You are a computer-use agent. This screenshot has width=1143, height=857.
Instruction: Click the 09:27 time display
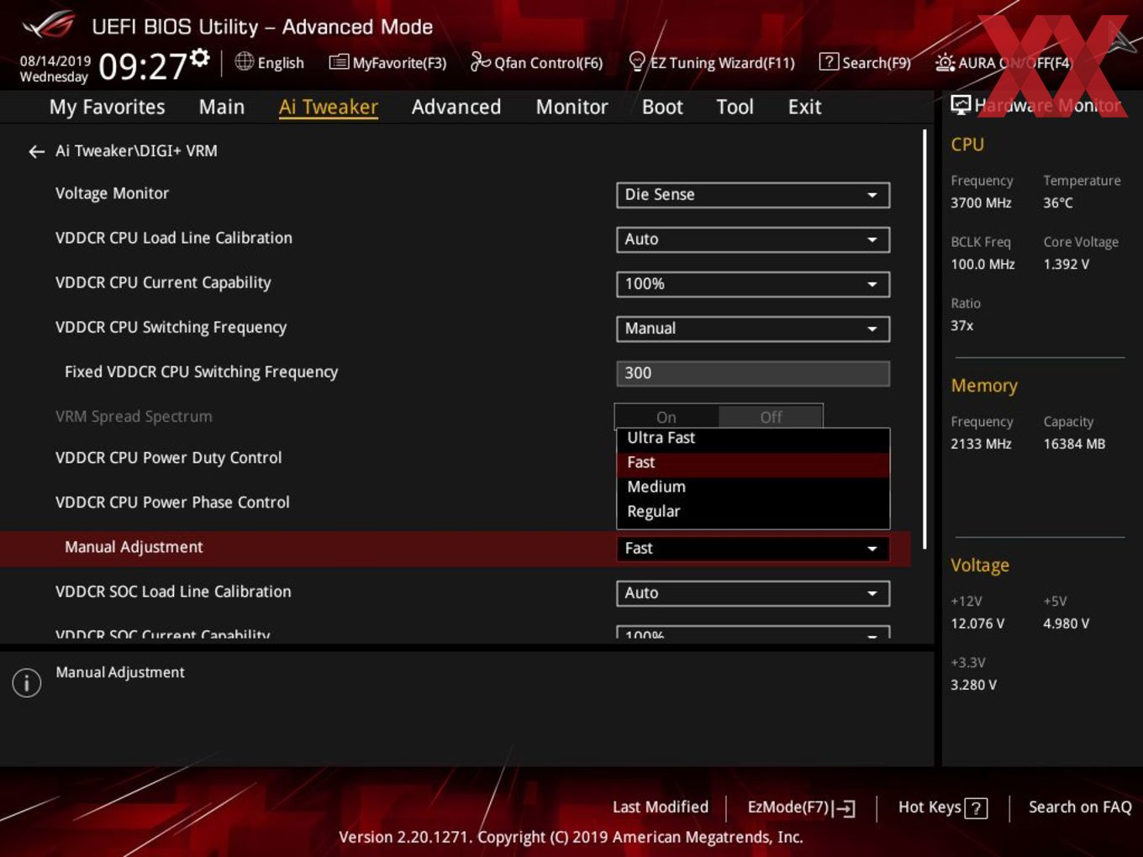click(x=142, y=66)
